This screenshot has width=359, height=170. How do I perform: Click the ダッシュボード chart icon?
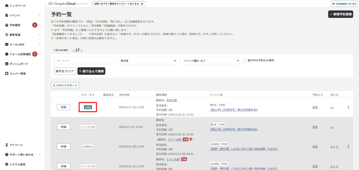pos(7,64)
